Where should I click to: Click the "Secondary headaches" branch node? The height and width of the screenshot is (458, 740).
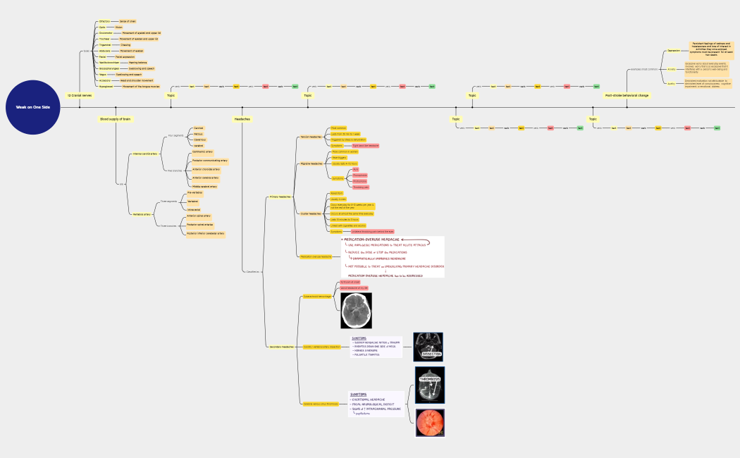point(281,347)
